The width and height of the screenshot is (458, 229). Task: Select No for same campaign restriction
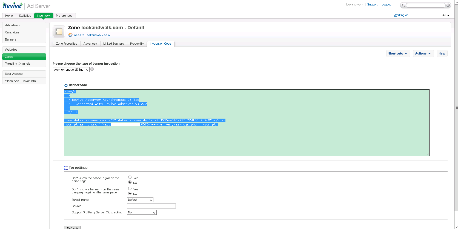[x=130, y=193]
